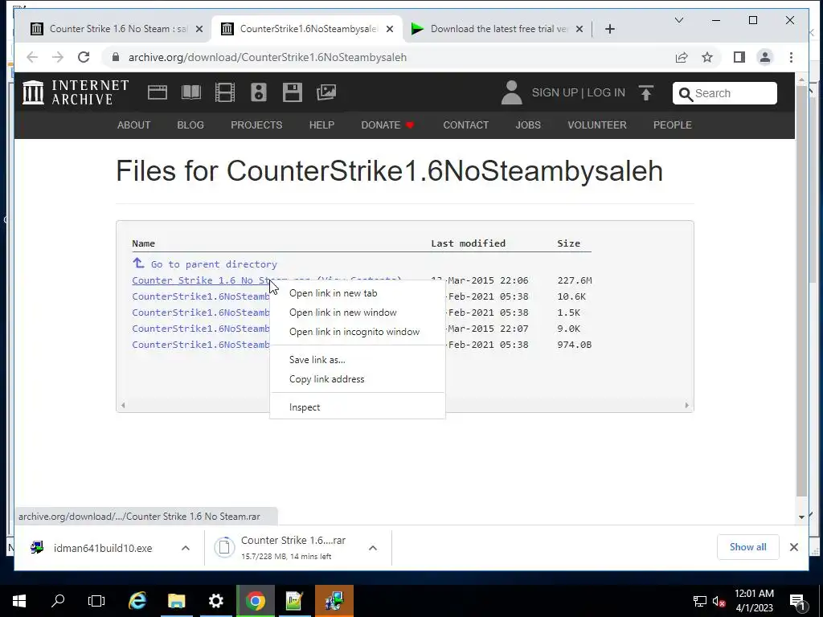Choose Copy link address
Viewport: 823px width, 617px height.
click(x=358, y=379)
